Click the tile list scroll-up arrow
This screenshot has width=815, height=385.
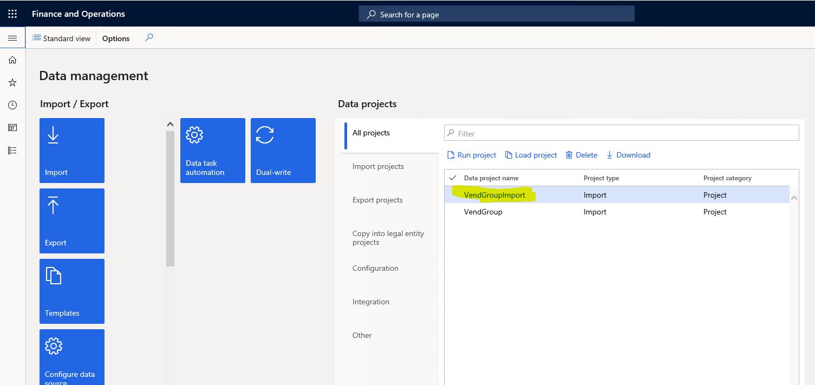pyautogui.click(x=170, y=124)
